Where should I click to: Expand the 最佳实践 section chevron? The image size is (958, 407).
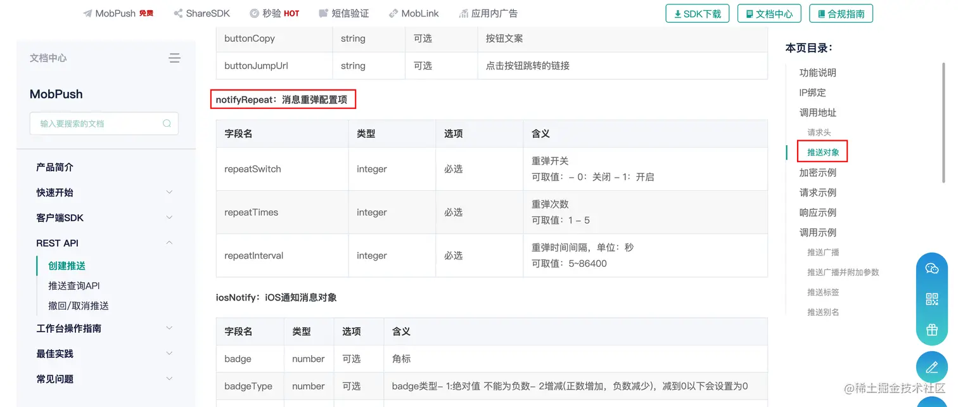[169, 353]
